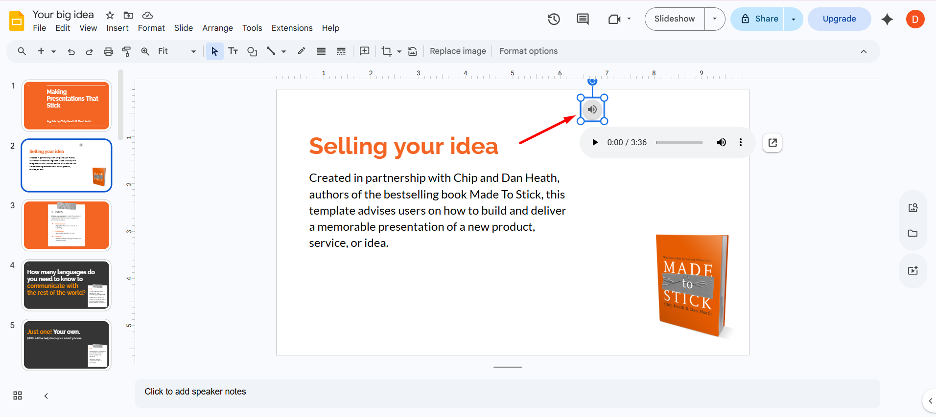
Task: Collapse the filmstrip panel arrow
Action: tap(46, 396)
